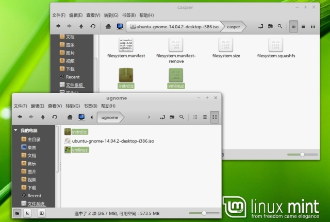Open 桌面 in ugnome sidebar

click(x=29, y=147)
